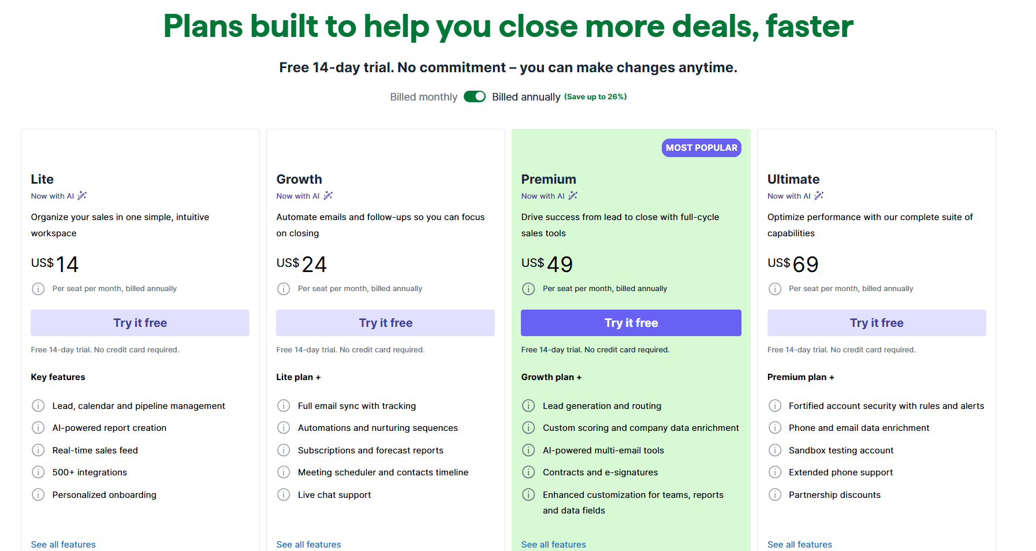
Task: Click the 'Save up to 26%' text
Action: 595,96
